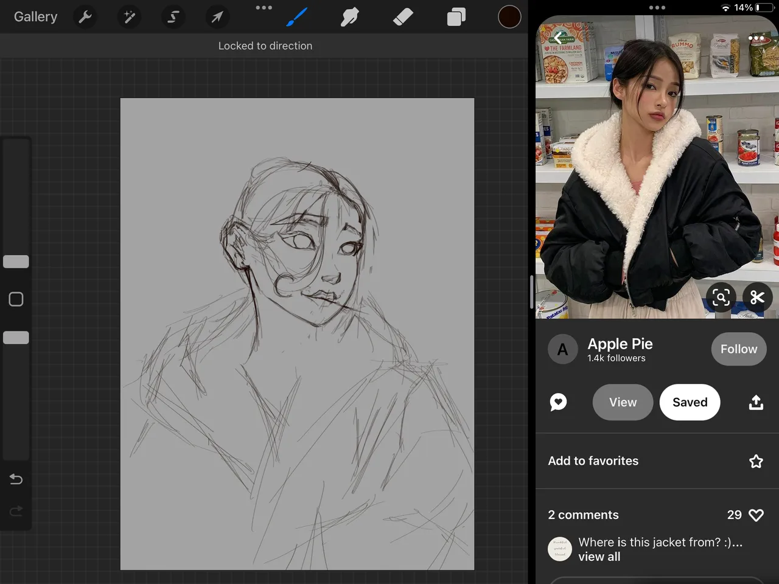Tap the brush opacity slider handle

(16, 338)
